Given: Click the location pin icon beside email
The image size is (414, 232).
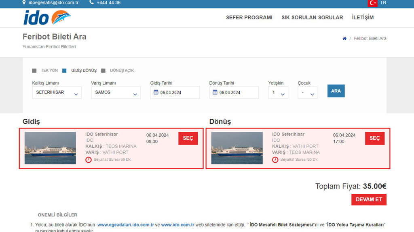Looking at the screenshot, I should [24, 2].
